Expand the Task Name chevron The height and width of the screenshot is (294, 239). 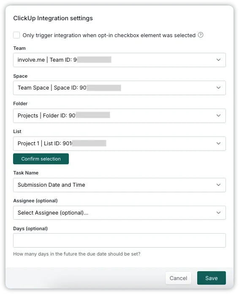pos(218,185)
